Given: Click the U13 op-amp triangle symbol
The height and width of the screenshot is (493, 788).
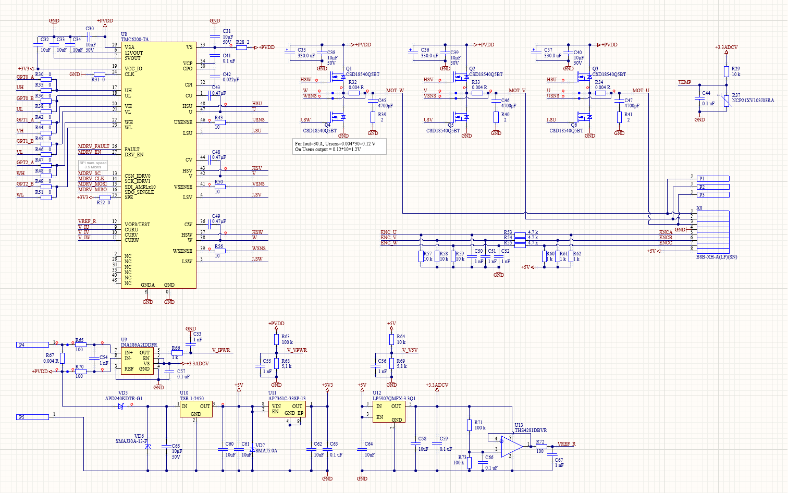Looking at the screenshot, I should pos(512,447).
